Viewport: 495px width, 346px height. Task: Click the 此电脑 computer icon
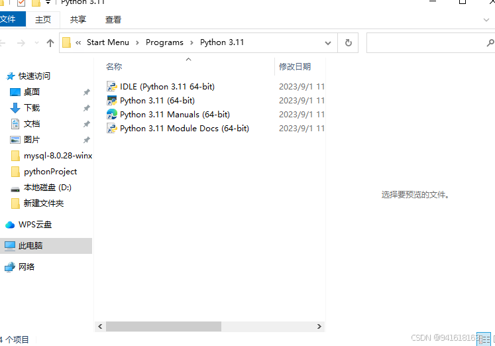pyautogui.click(x=10, y=246)
